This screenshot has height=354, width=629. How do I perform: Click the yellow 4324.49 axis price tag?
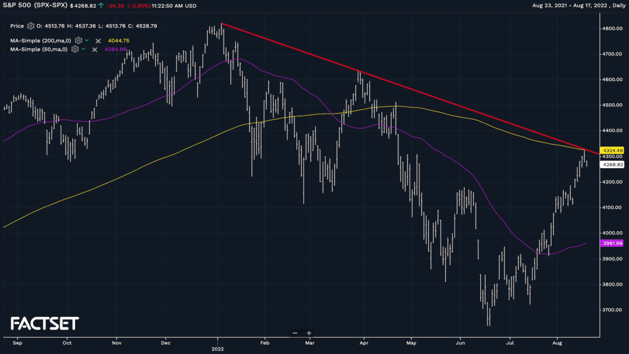pyautogui.click(x=612, y=150)
